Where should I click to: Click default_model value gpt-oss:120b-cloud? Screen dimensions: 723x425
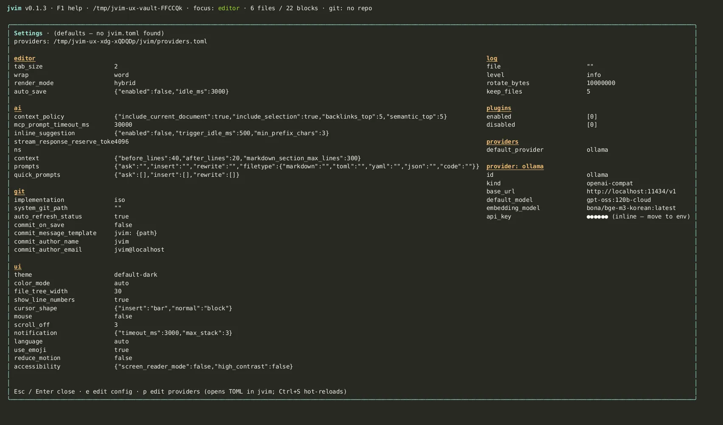[x=619, y=200]
